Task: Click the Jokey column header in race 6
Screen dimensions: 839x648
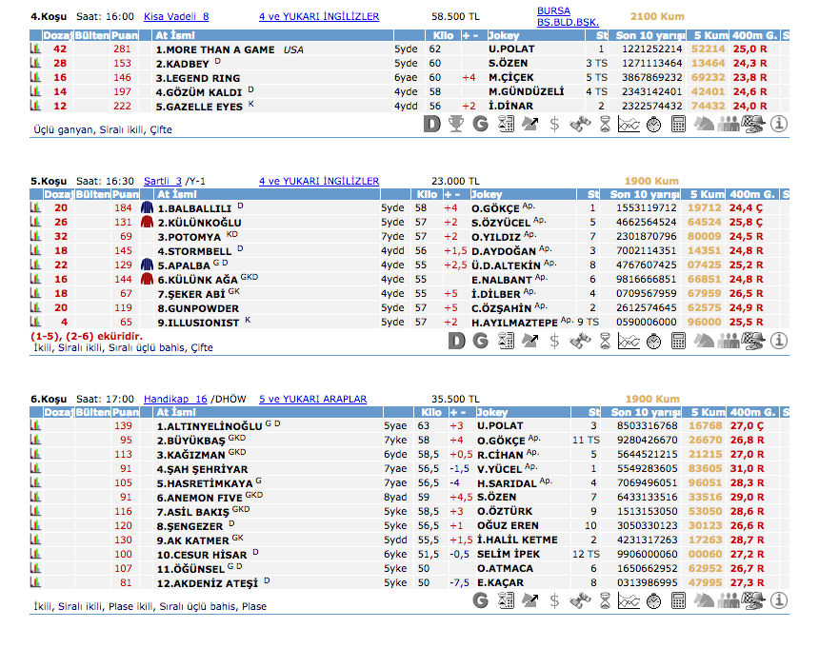Action: [x=492, y=412]
